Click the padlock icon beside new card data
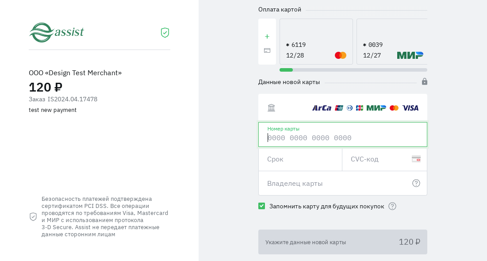Viewport: 487px width, 261px height. click(x=424, y=82)
